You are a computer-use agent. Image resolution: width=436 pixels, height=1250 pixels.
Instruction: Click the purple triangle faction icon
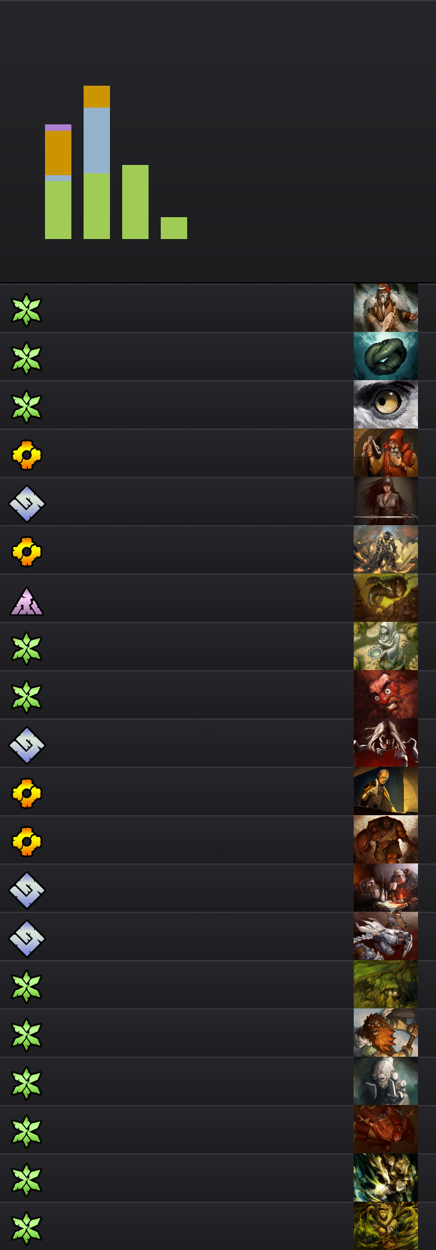(x=26, y=601)
